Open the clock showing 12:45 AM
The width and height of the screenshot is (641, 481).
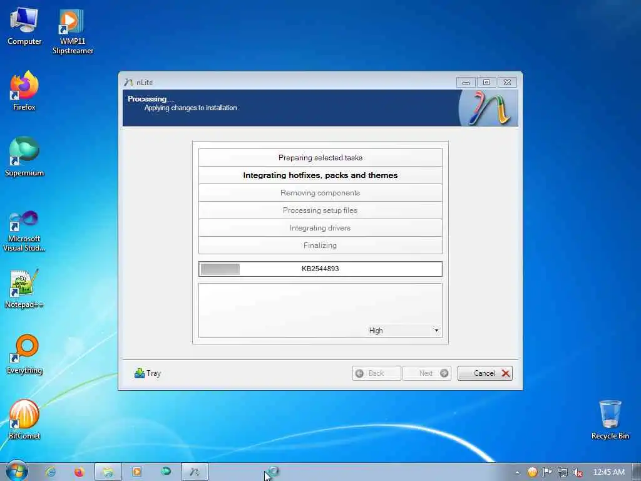click(x=608, y=472)
